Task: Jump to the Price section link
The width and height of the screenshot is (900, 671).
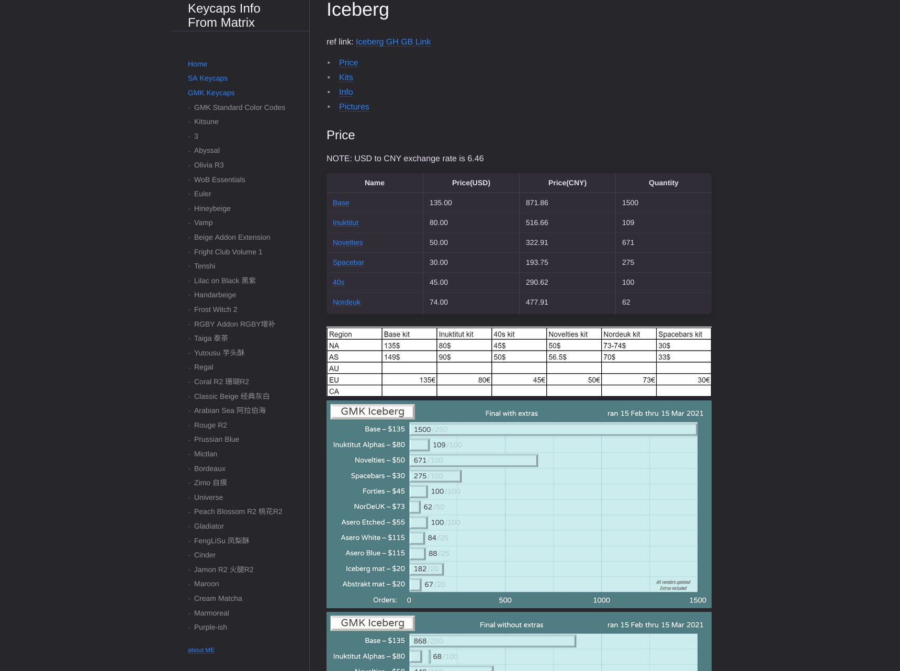Action: pyautogui.click(x=348, y=63)
